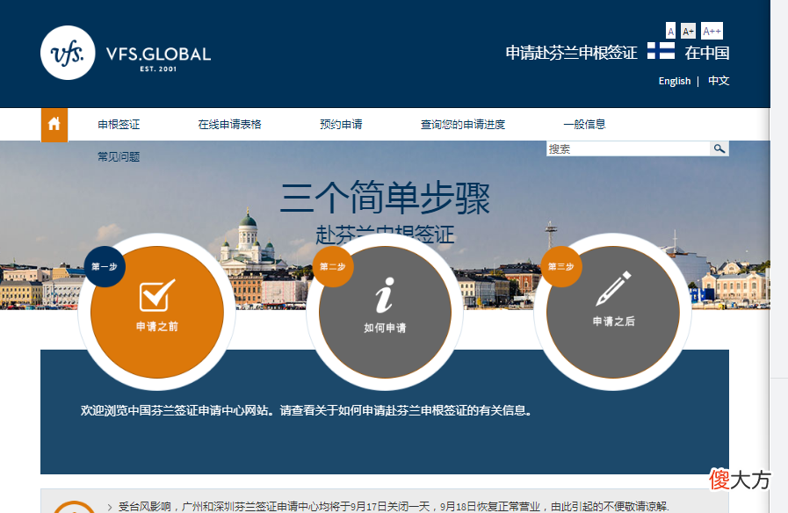
Task: Click the 在中国 header text
Action: coord(707,52)
